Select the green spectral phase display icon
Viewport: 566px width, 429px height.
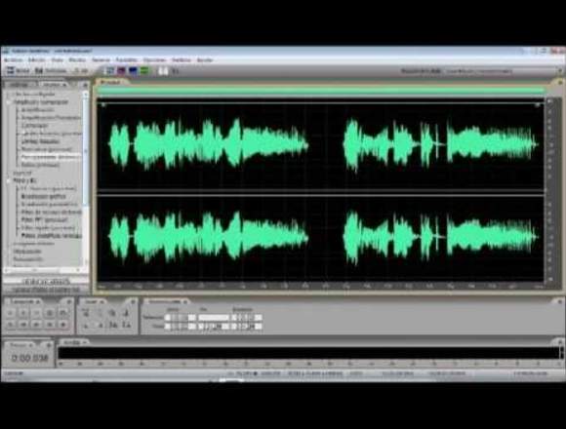144,70
